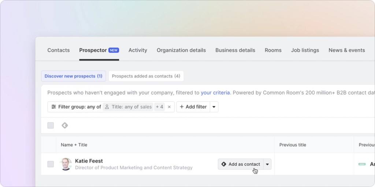Show Prospects added as contacts (4)

point(146,76)
